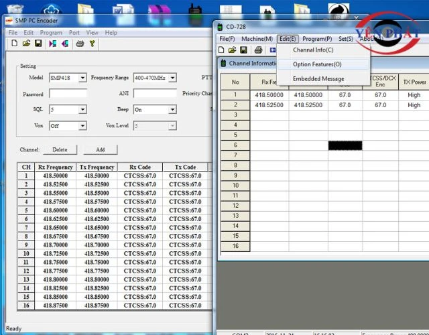429x335 pixels.
Task: Open Edit menu in SMP PC Encoder
Action: point(28,33)
